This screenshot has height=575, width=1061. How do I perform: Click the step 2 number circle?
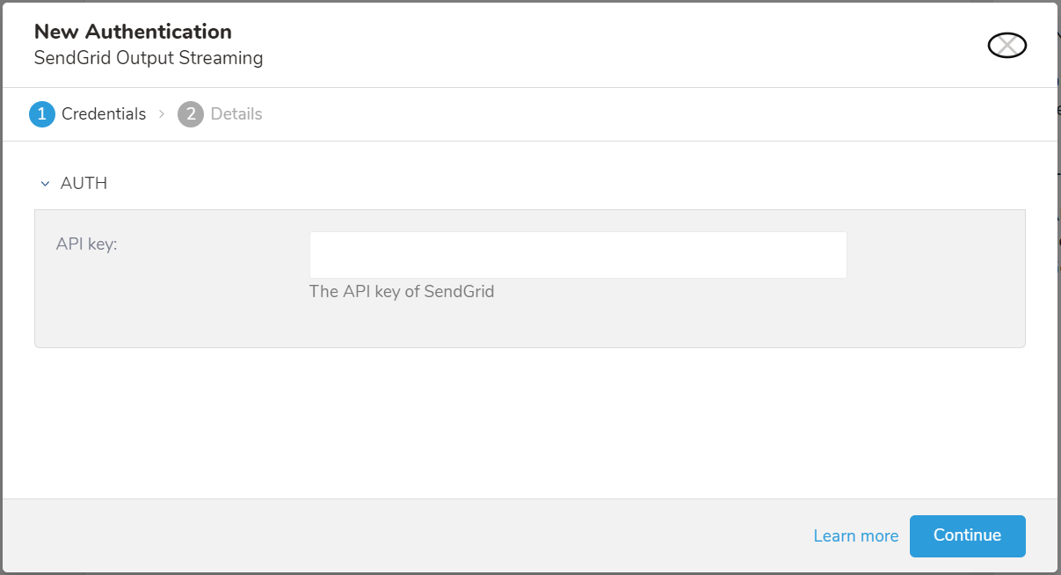pos(191,114)
